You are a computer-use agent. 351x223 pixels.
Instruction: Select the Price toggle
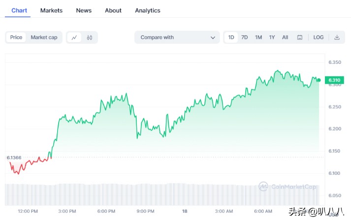[x=16, y=37]
